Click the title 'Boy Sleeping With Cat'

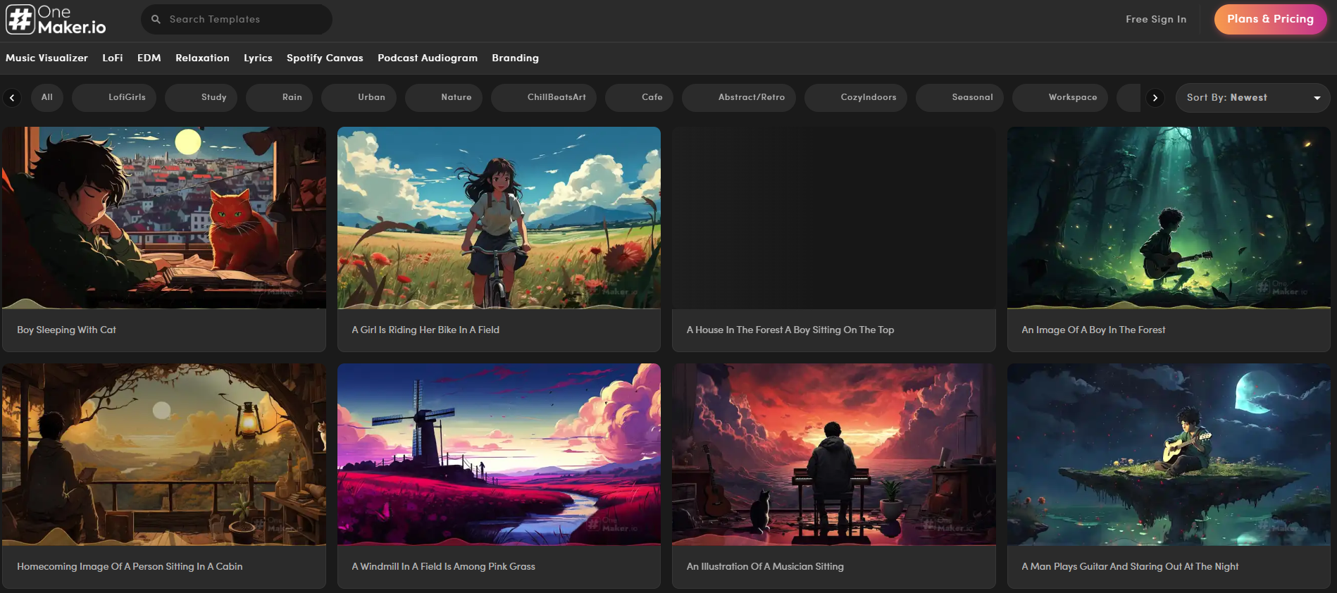66,330
